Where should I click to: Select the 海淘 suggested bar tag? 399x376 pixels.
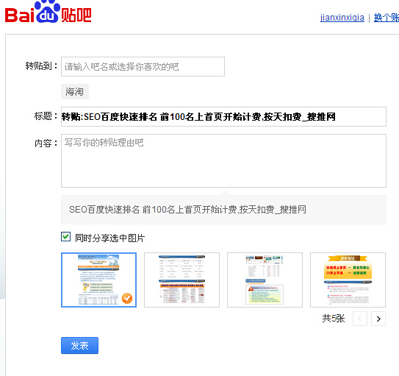(x=75, y=91)
